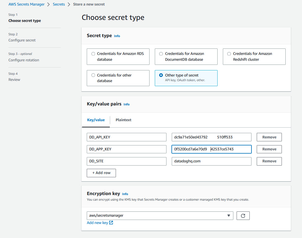302x238 pixels.
Task: Select Other type of secret radio
Action: click(161, 75)
